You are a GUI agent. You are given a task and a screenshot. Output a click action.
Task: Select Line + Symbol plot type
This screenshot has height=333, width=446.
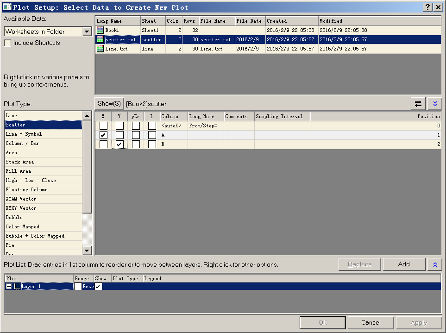pyautogui.click(x=44, y=134)
